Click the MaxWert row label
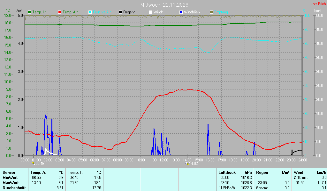This screenshot has height=191, width=327. click(x=11, y=183)
